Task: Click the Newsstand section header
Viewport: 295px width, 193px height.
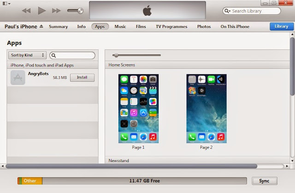Action: (x=197, y=160)
